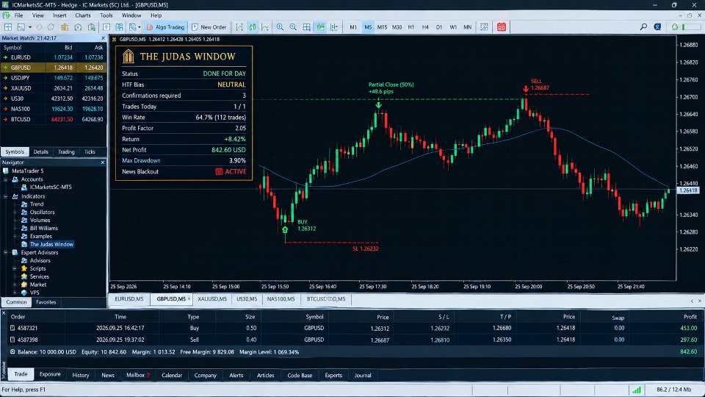
Task: Open the Insert menu
Action: (x=59, y=15)
